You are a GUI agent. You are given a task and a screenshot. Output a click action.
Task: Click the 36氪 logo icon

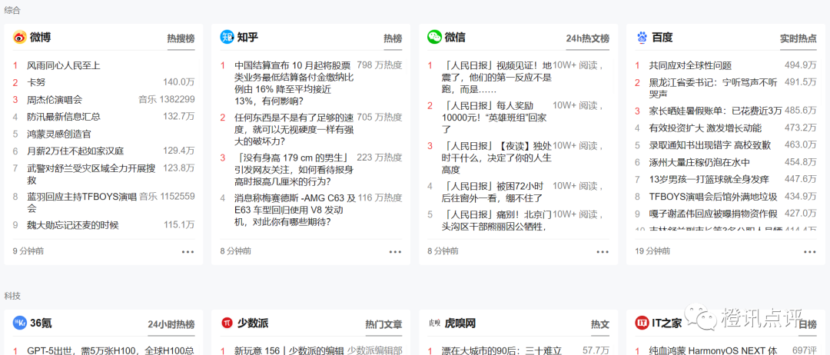pyautogui.click(x=19, y=323)
